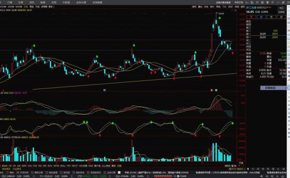Open the 行情 menu

point(10,2)
